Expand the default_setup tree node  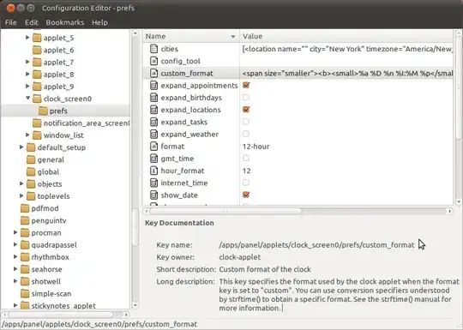pos(21,147)
